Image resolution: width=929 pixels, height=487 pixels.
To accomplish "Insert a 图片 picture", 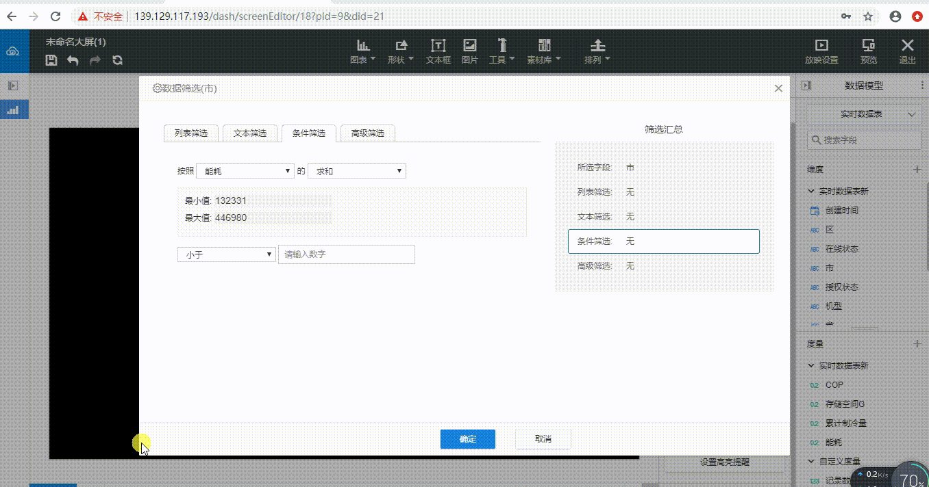I will pos(470,51).
